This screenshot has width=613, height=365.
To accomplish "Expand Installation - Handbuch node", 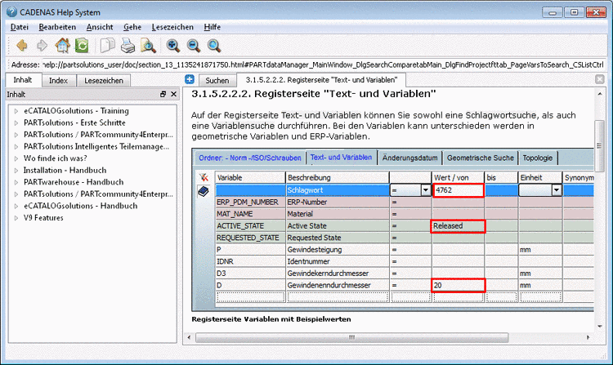I will click(16, 171).
